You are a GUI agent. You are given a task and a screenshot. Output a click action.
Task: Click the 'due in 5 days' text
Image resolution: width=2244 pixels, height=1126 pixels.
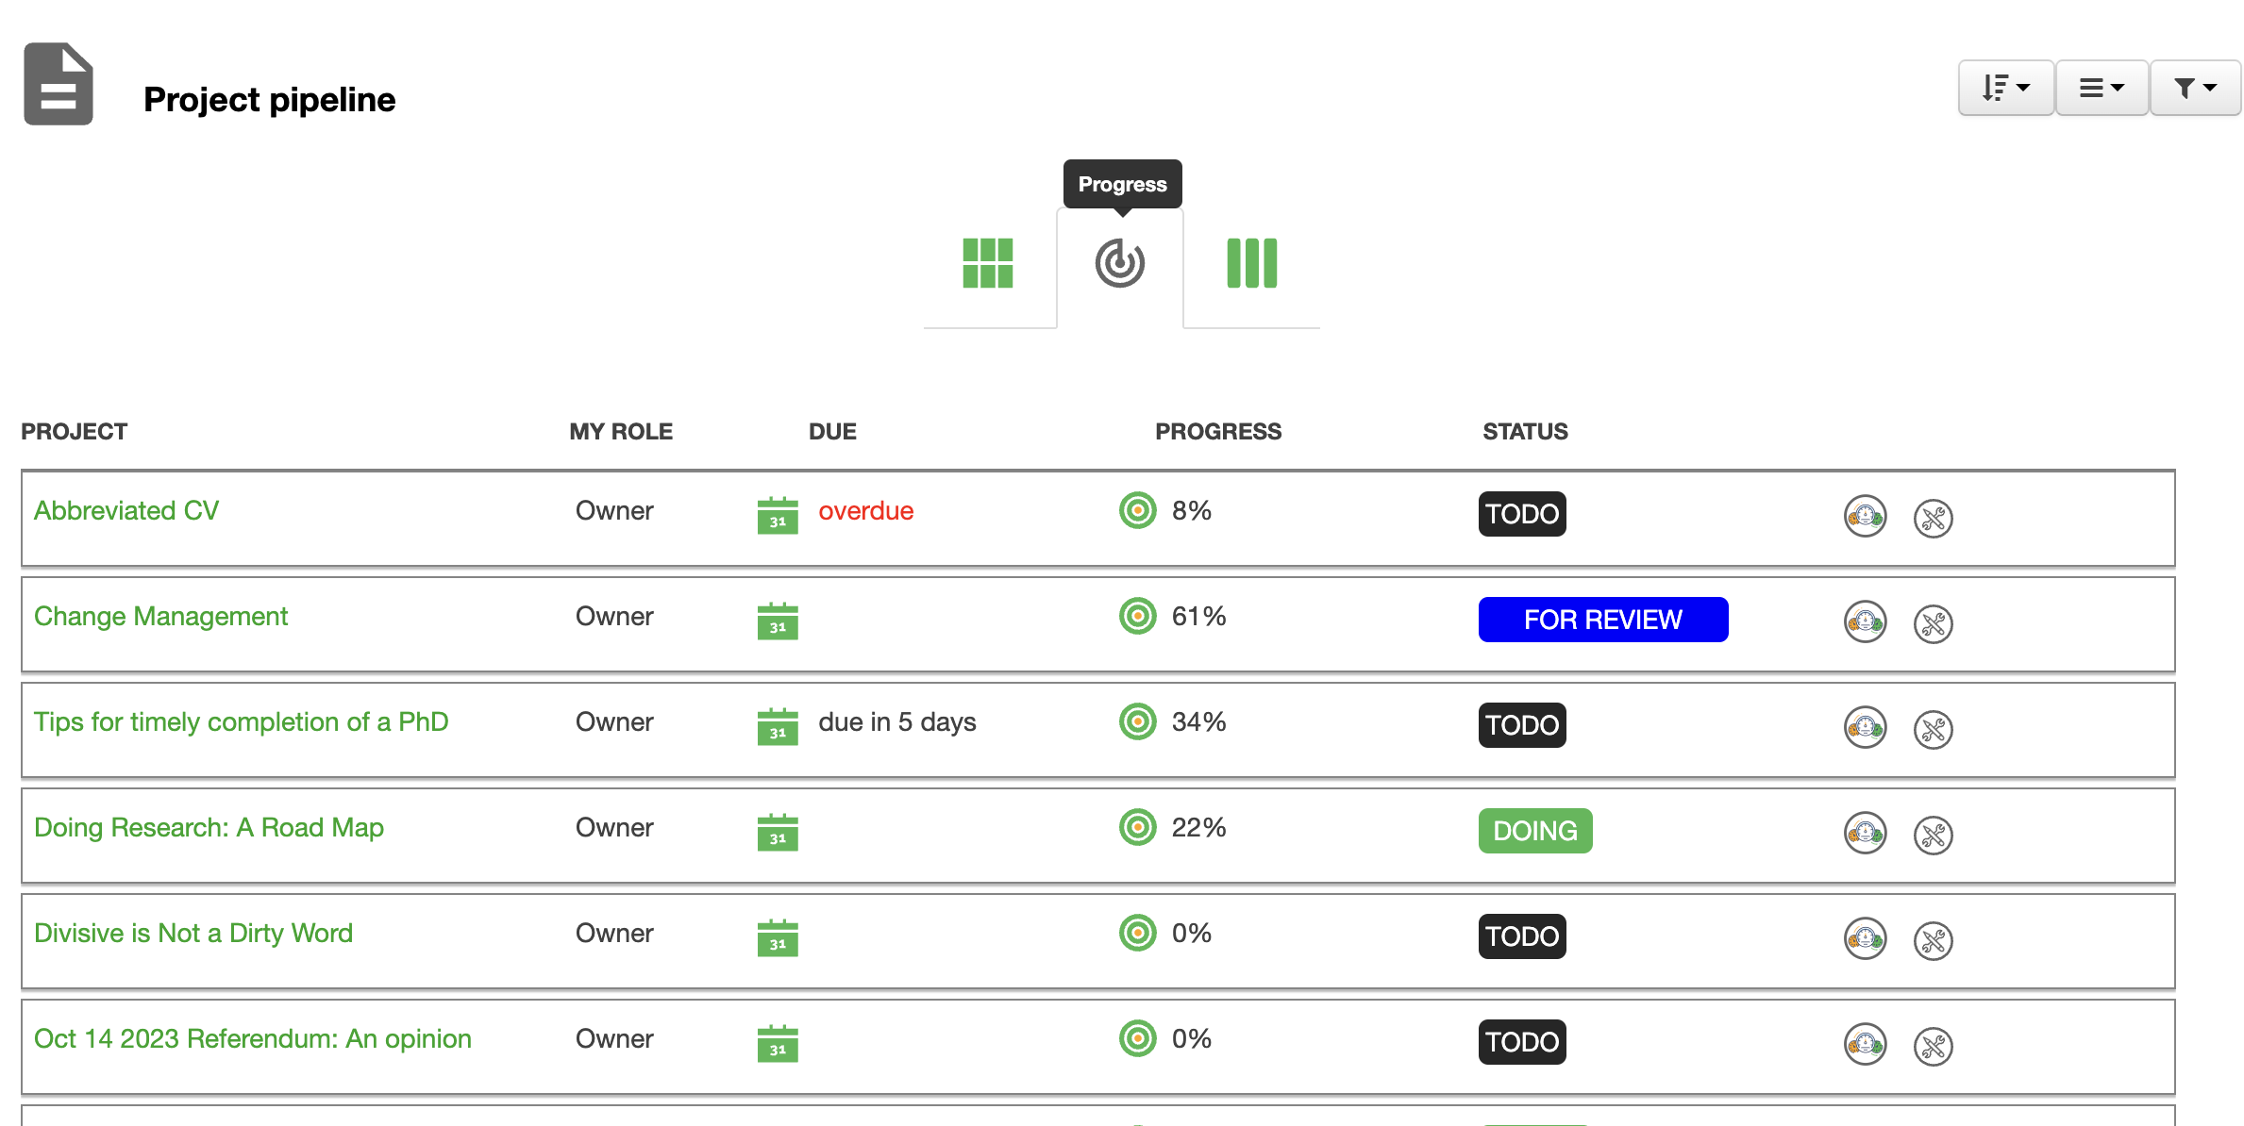coord(897,721)
